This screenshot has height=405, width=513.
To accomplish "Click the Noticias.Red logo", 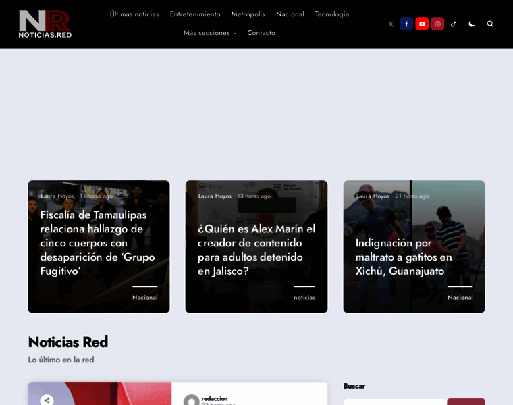I will (x=45, y=24).
